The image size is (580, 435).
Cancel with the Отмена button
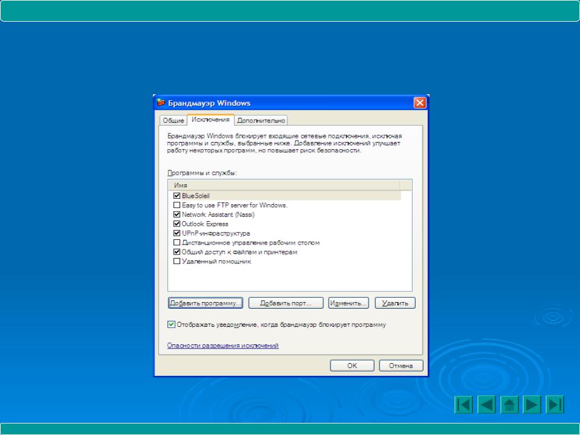click(x=401, y=366)
